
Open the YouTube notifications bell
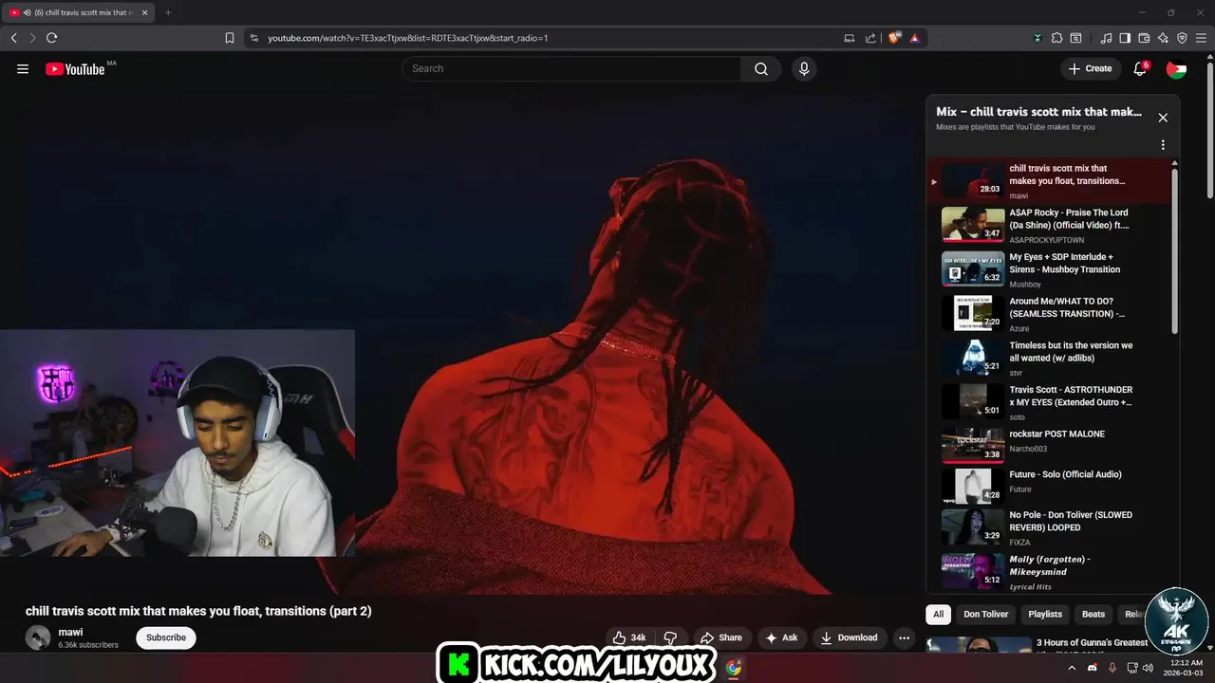click(1140, 68)
